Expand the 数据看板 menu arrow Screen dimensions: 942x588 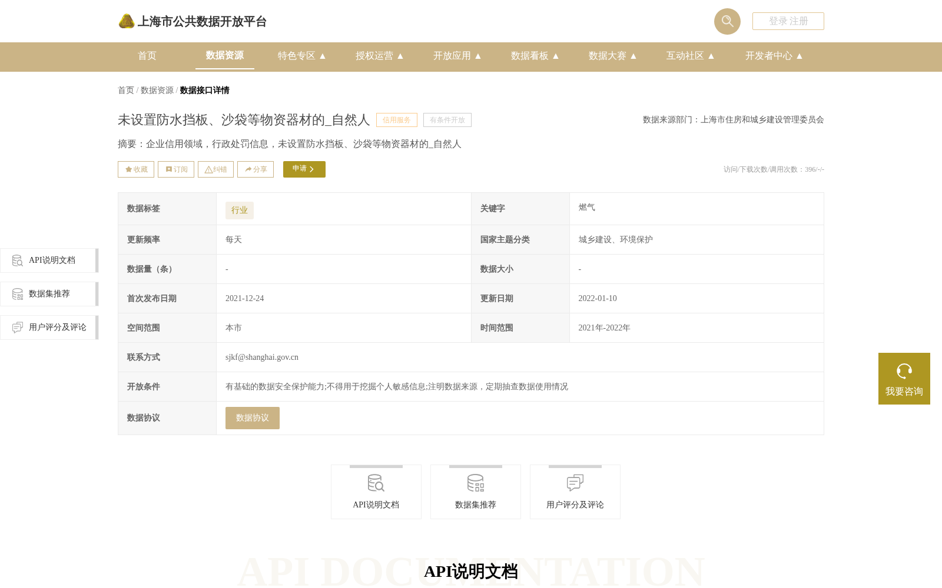[x=556, y=56]
